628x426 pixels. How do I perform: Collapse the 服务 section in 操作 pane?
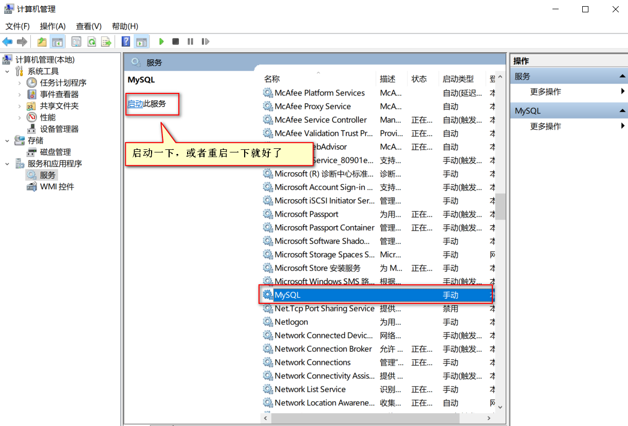pyautogui.click(x=622, y=76)
